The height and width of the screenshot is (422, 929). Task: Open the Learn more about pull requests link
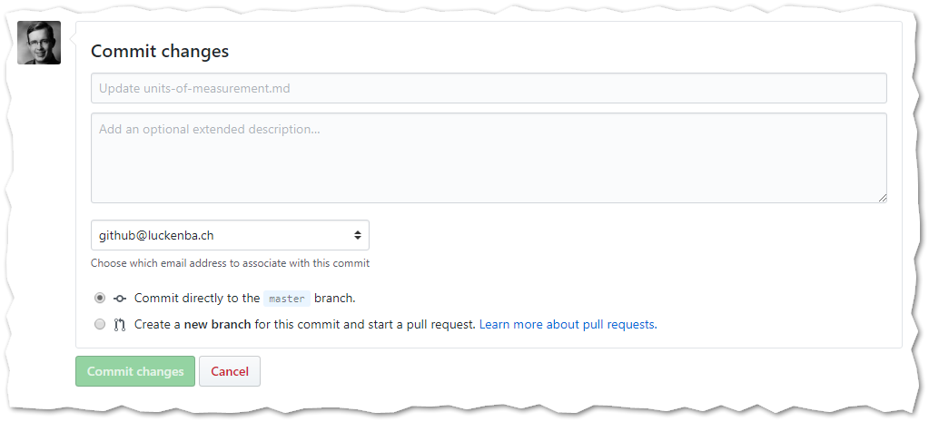[568, 324]
